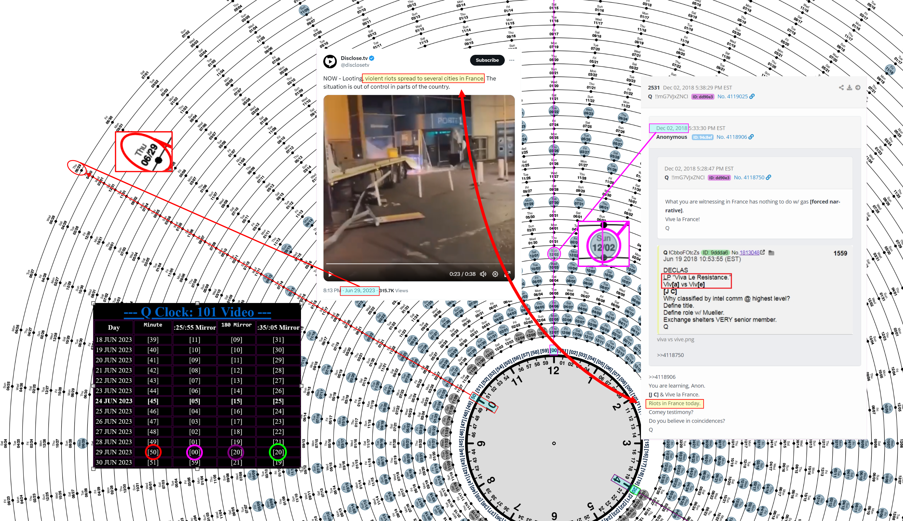Click the 'Riots in France today.' line

pos(675,403)
